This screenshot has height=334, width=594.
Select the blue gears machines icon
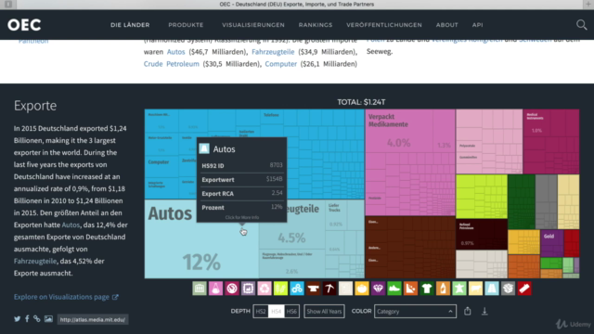[297, 289]
